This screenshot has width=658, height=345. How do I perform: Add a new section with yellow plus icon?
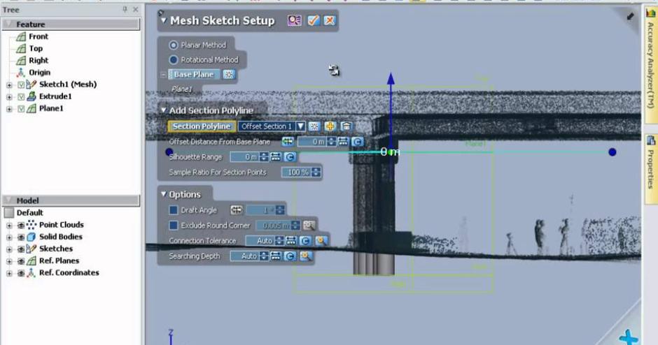click(330, 126)
